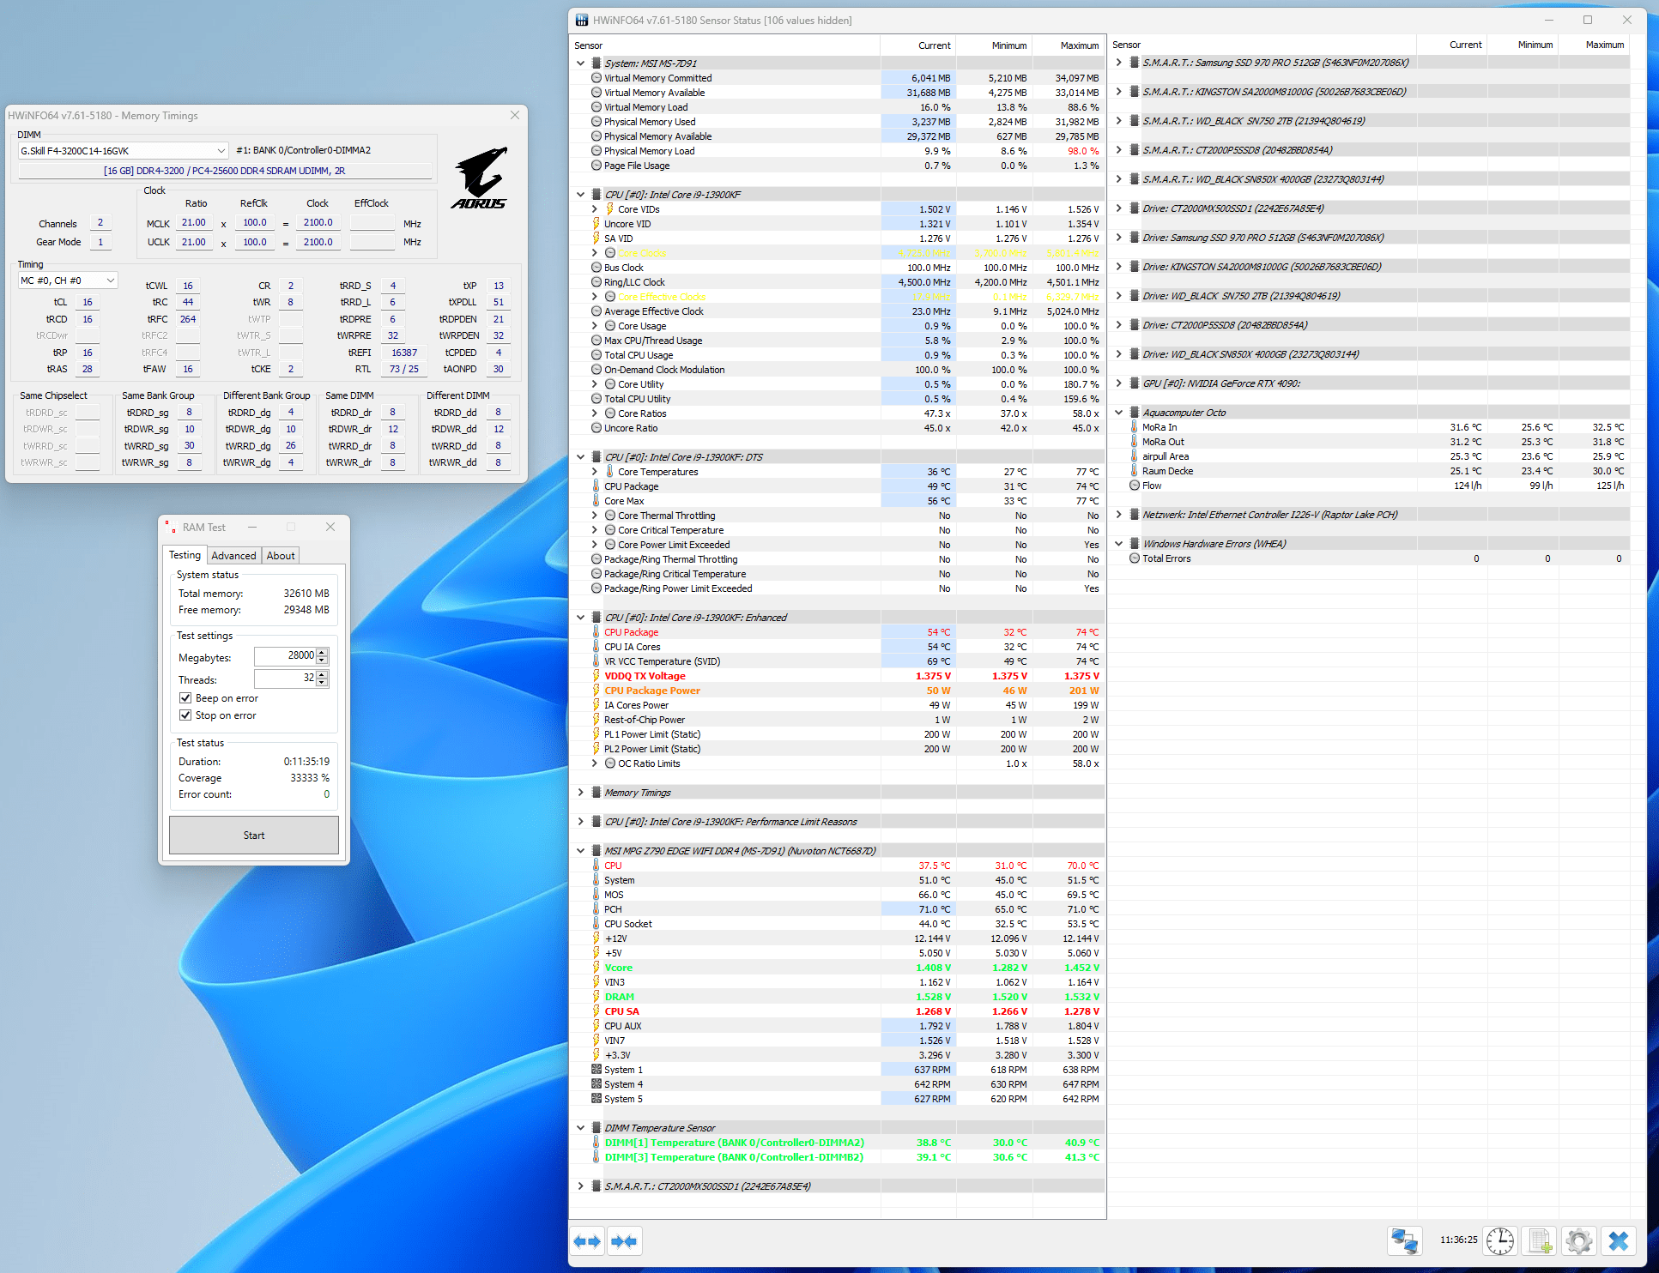The width and height of the screenshot is (1659, 1273).
Task: Close sensors with the blue X icon
Action: [x=1619, y=1240]
